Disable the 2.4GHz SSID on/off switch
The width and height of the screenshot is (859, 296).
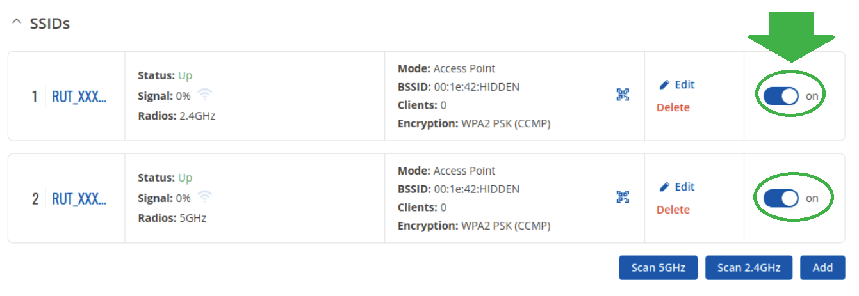click(x=781, y=96)
